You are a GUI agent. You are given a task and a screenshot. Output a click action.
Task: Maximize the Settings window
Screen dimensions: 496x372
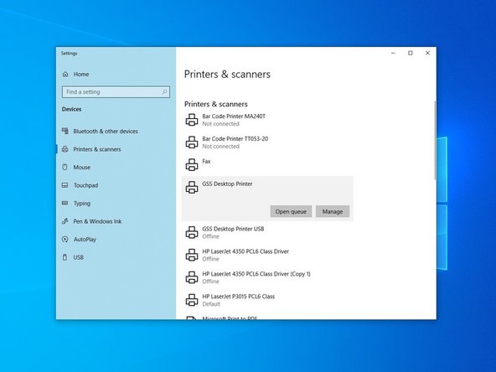(411, 53)
